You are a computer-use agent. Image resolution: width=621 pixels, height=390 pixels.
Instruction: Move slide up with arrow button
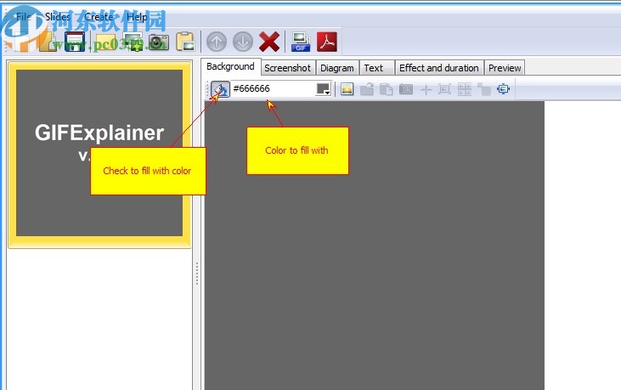click(x=217, y=42)
